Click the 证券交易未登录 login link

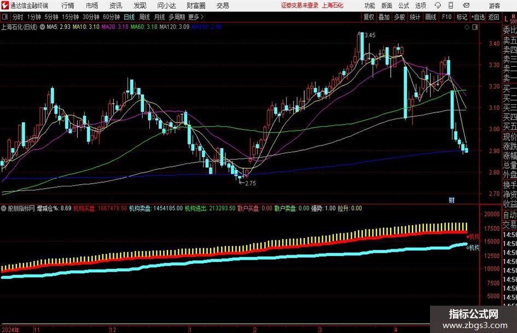(300, 5)
